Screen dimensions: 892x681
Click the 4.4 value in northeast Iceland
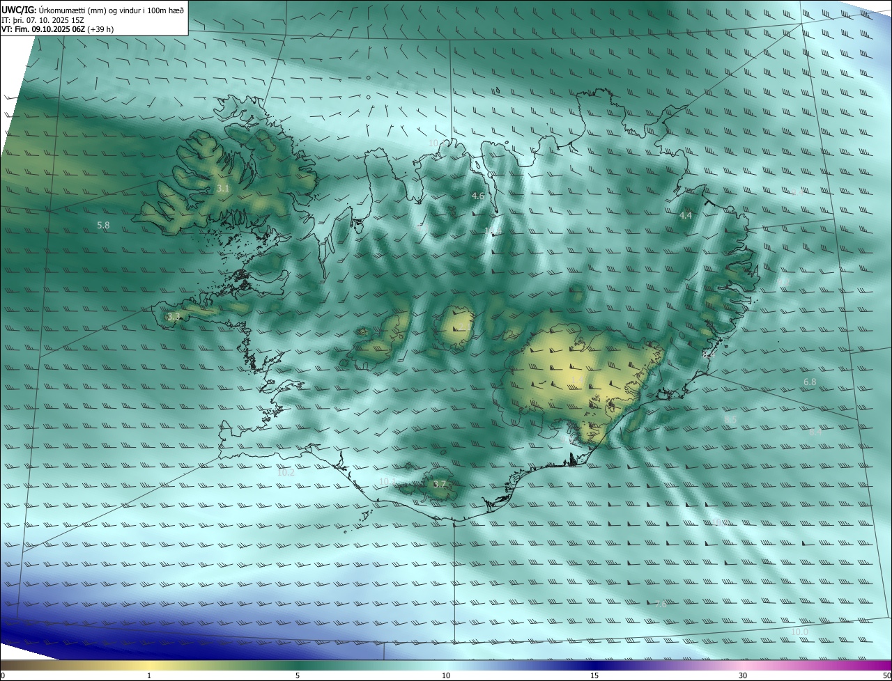(686, 216)
